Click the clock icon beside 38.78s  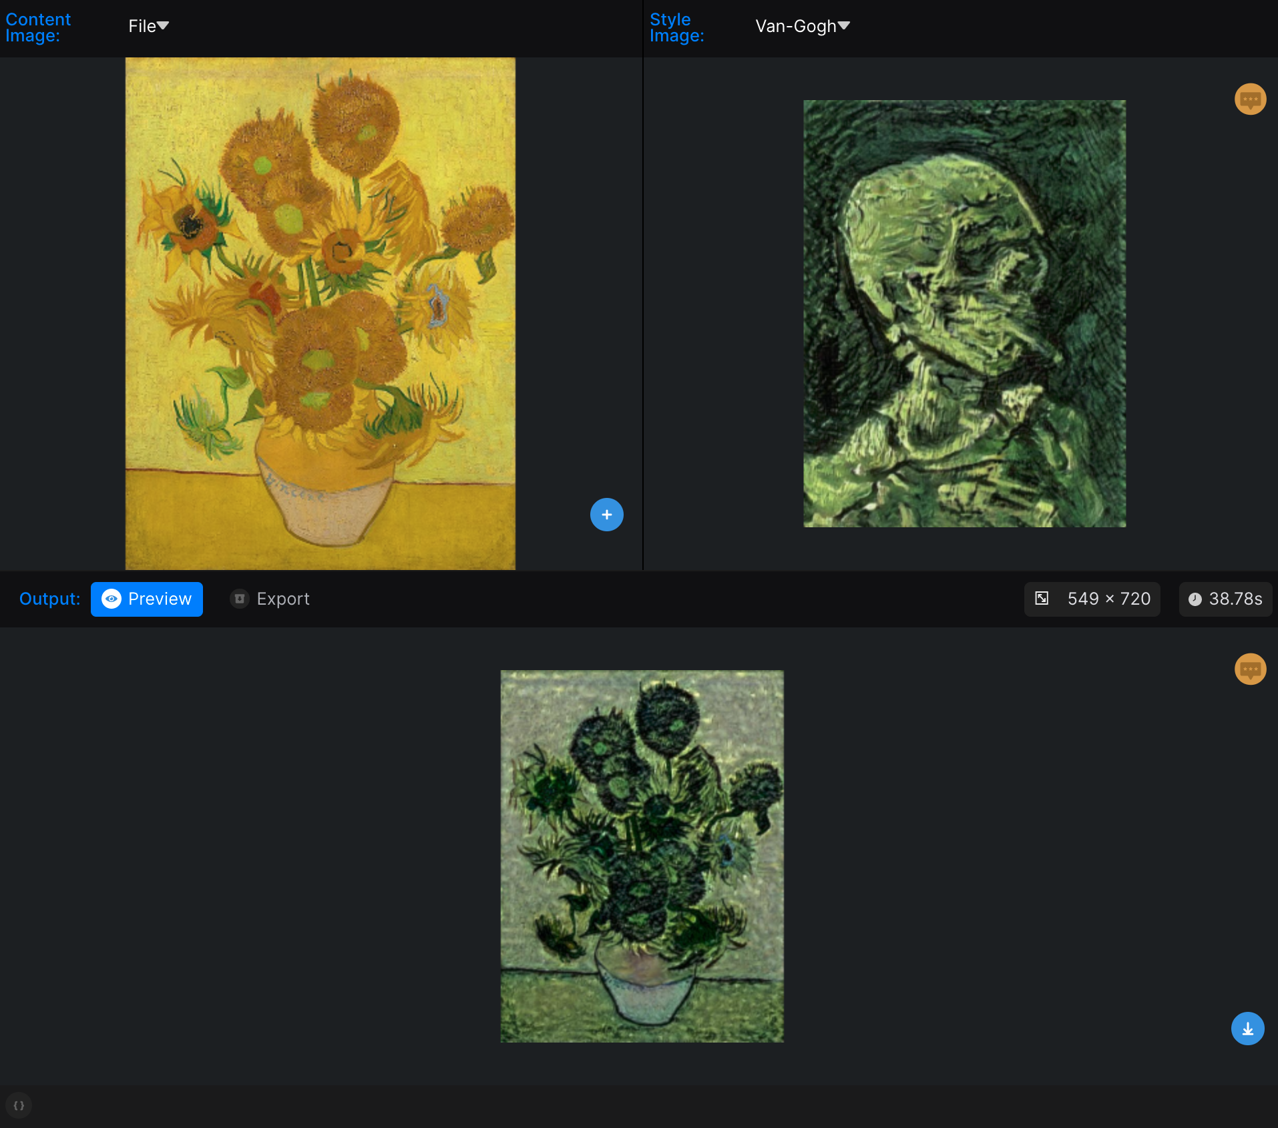pyautogui.click(x=1195, y=599)
